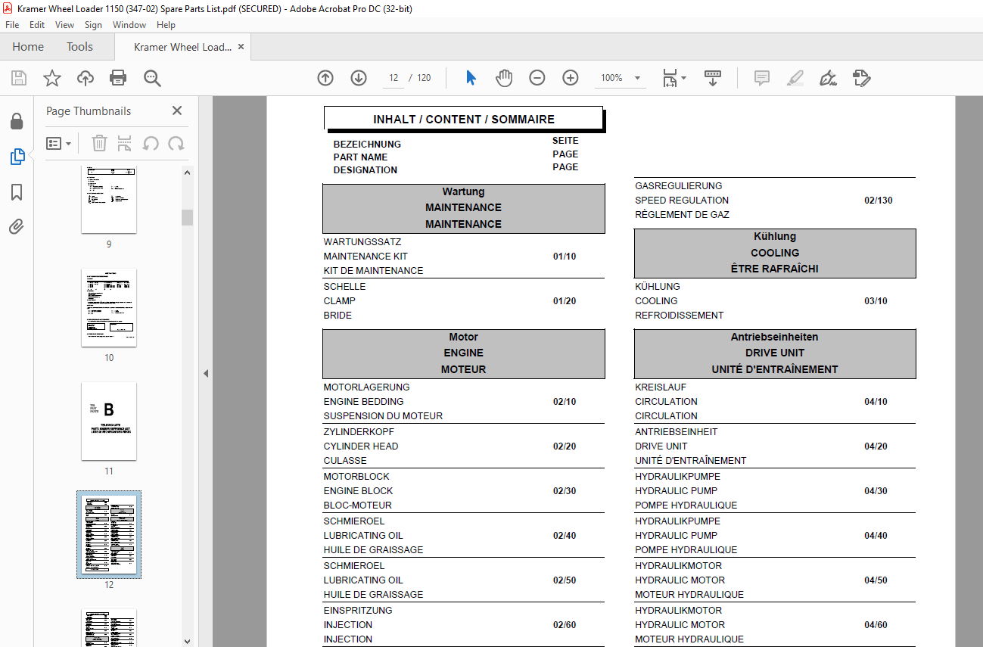Add a sticky note comment
This screenshot has height=647, width=983.
(762, 78)
